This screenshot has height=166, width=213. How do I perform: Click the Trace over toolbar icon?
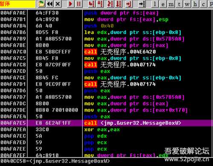click(x=118, y=4)
